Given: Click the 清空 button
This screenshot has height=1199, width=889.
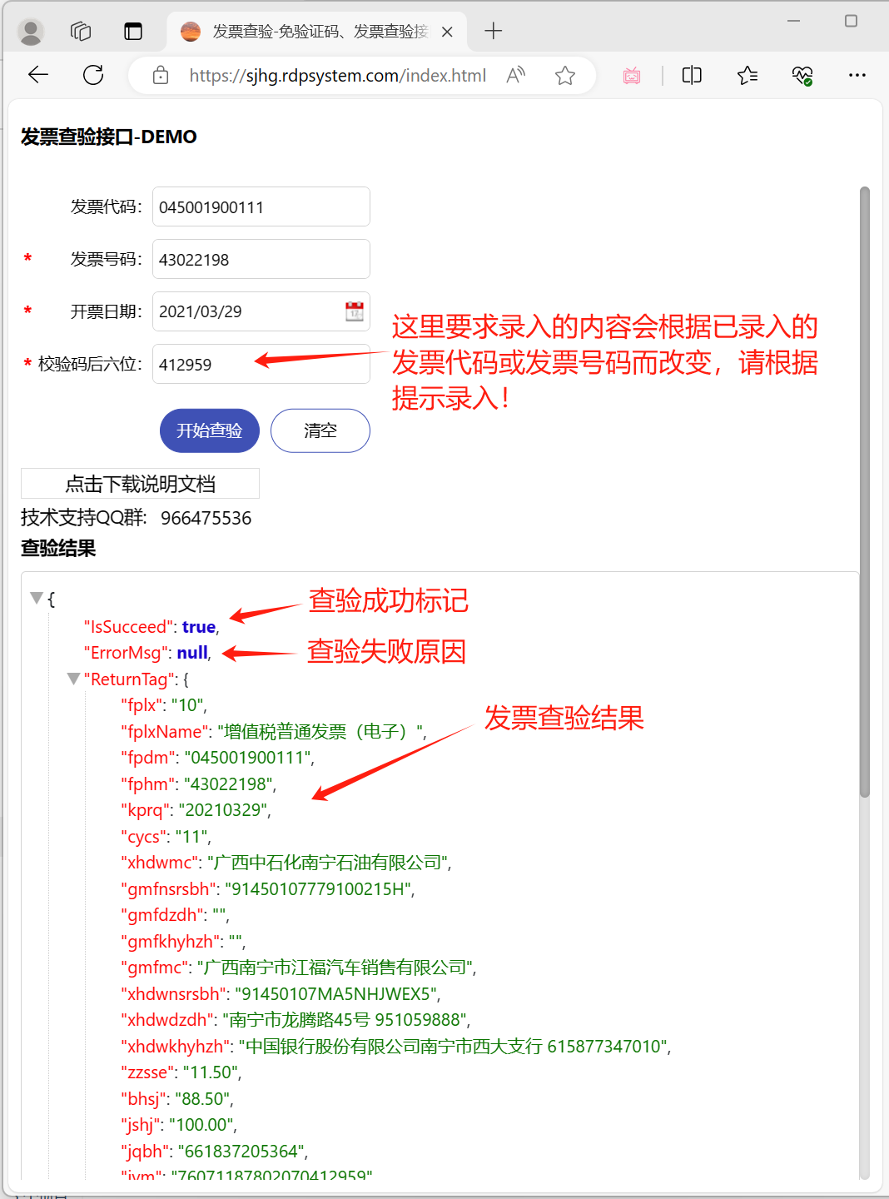Looking at the screenshot, I should (x=320, y=430).
